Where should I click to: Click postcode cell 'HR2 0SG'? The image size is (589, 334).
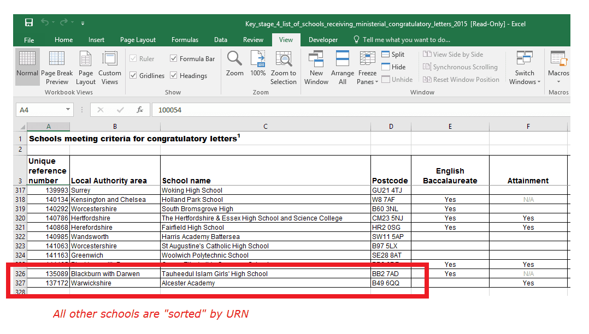(x=391, y=228)
